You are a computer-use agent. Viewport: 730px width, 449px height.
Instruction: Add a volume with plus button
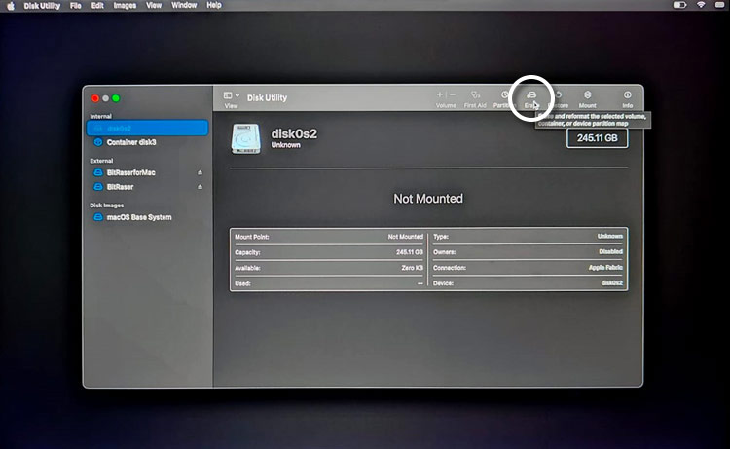[440, 94]
